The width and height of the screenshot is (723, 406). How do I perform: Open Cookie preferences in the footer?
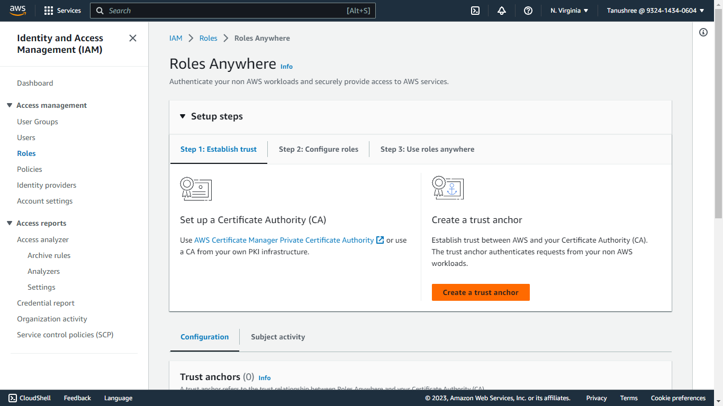coord(678,398)
